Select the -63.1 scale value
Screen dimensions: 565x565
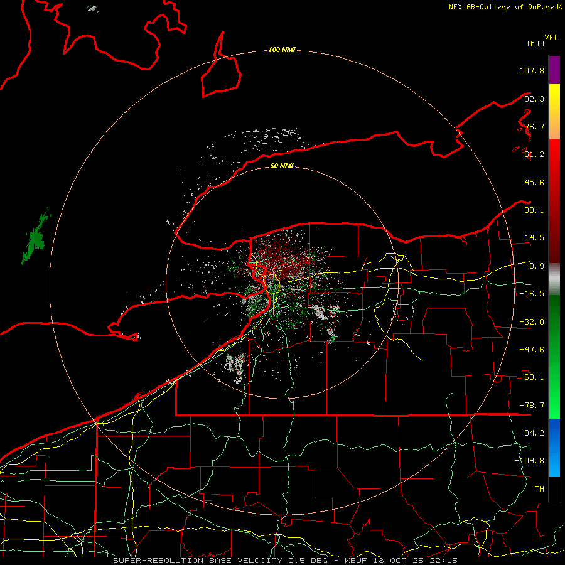point(532,377)
